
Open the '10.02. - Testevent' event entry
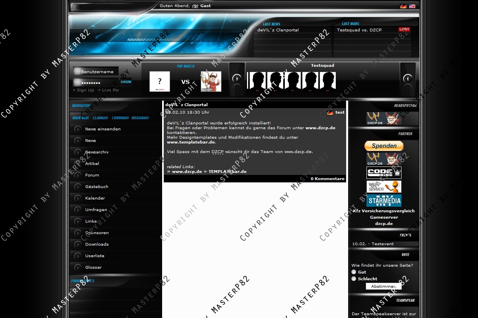[x=373, y=244]
